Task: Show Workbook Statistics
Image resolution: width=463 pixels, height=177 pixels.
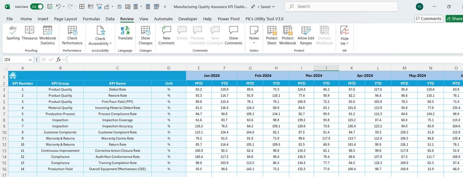Action: click(48, 35)
